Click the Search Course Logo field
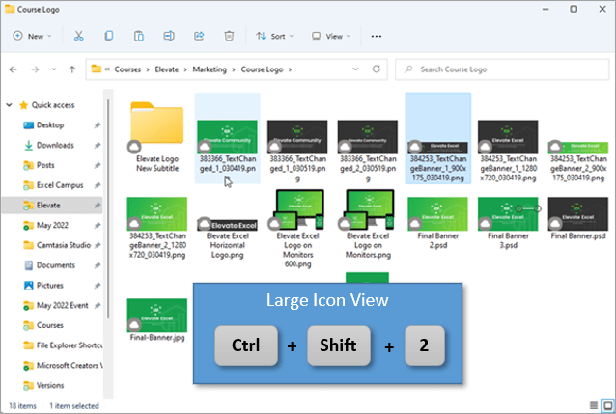 point(502,69)
